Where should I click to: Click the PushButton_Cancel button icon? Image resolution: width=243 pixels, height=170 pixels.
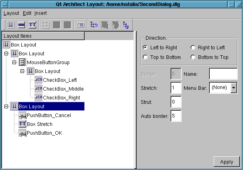click(x=22, y=115)
